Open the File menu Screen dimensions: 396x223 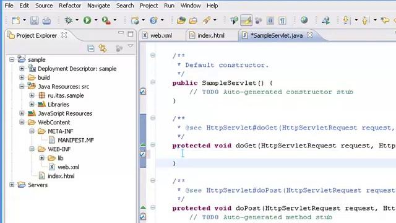coord(9,6)
